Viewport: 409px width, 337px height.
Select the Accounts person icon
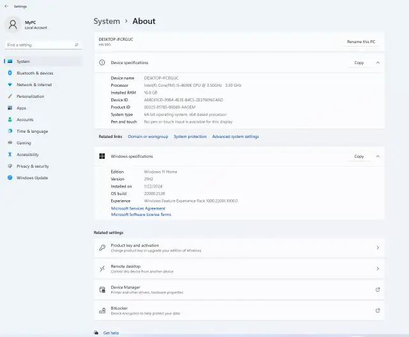point(10,119)
